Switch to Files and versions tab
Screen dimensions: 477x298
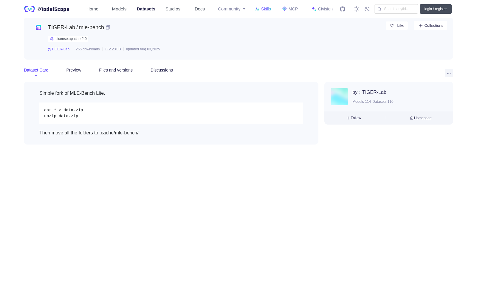116,70
